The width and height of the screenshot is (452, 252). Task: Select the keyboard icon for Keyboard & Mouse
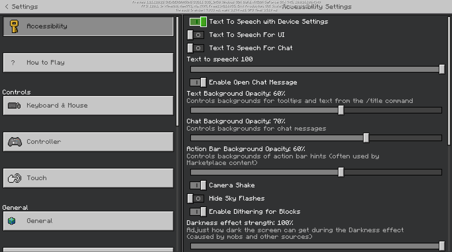14,106
